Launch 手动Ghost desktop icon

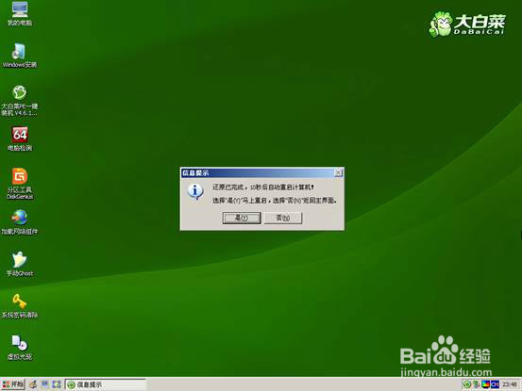click(x=20, y=264)
